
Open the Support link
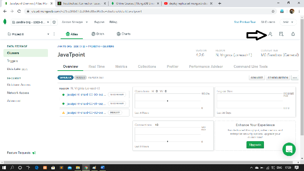point(99,22)
